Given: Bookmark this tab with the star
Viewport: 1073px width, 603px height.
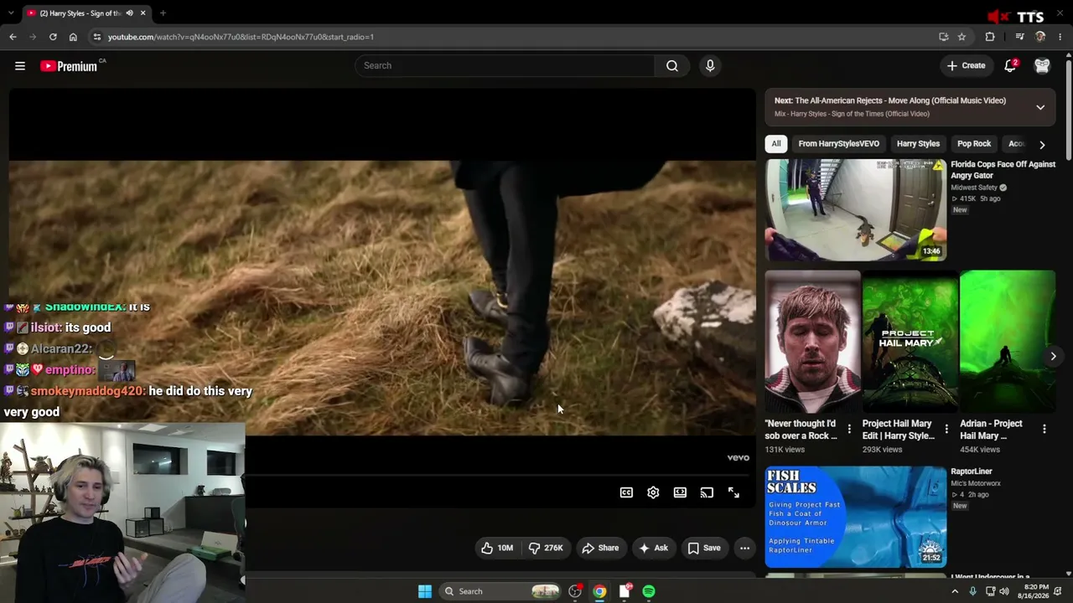Looking at the screenshot, I should pos(962,37).
